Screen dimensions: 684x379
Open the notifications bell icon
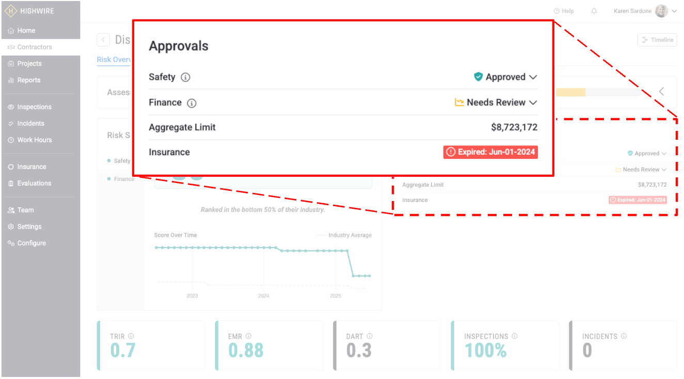pos(594,11)
